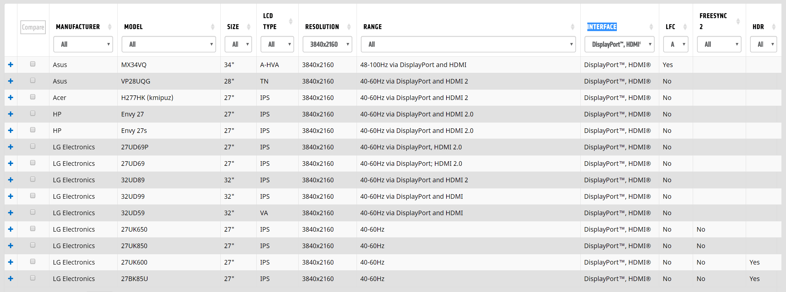Viewport: 786px width, 292px height.
Task: Click the plus icon for Acer H277HK
Action: 11,98
